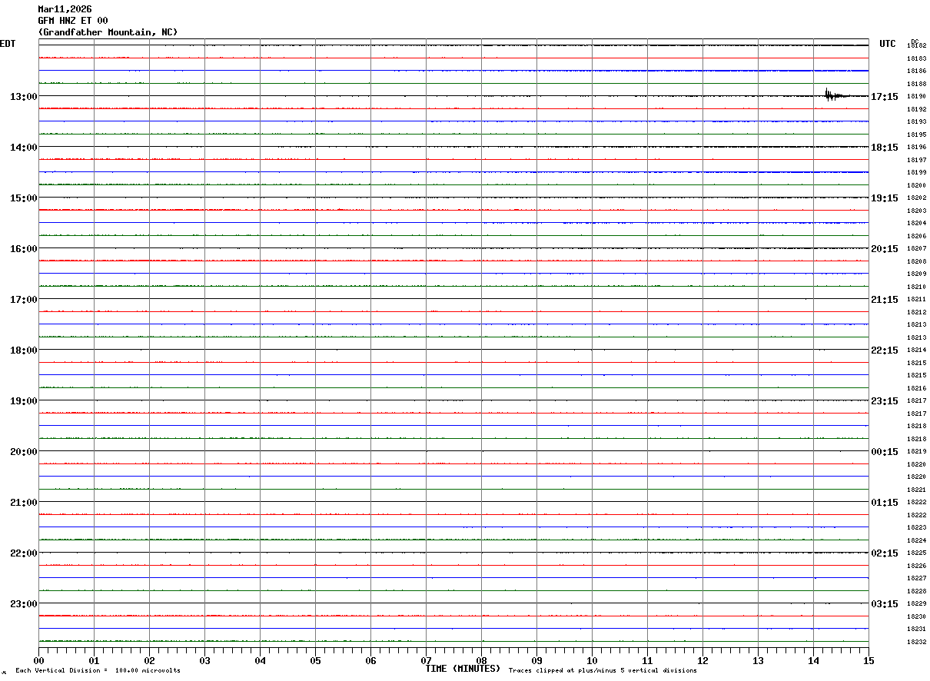Click the 03:15 UTC time label
930x681 pixels.
(885, 604)
